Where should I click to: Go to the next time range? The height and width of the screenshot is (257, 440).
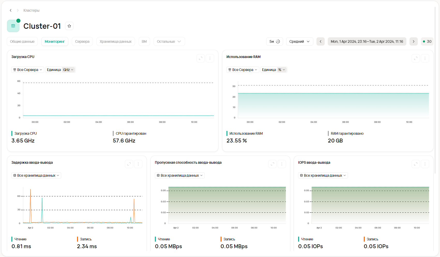[x=413, y=41]
